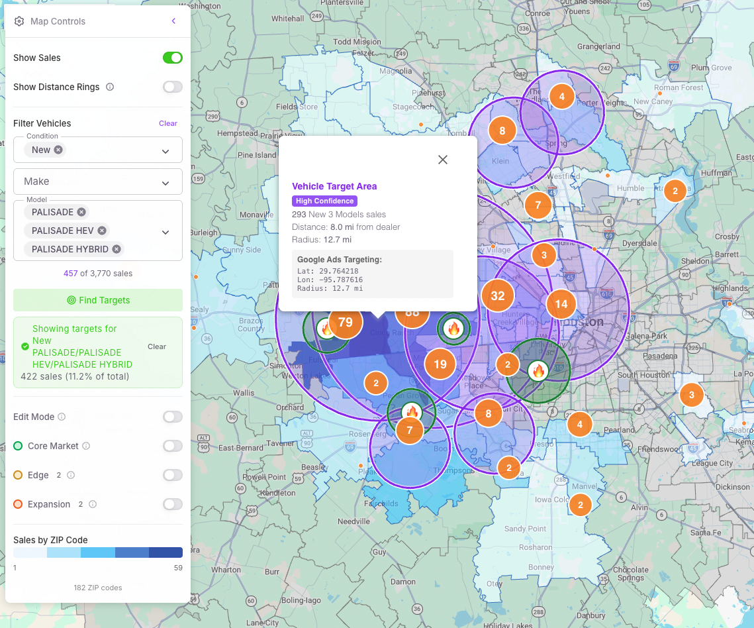Click Clear next to Filter Vehicles

pos(167,123)
